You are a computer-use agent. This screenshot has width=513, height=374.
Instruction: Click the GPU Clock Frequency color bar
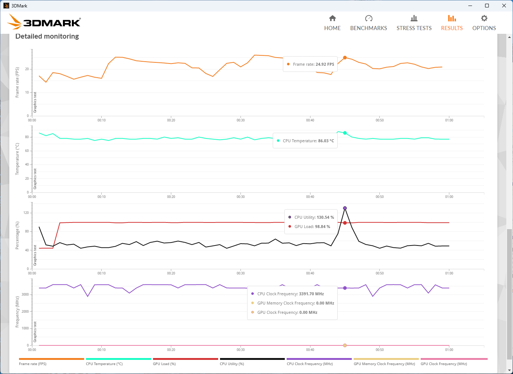pos(454,359)
